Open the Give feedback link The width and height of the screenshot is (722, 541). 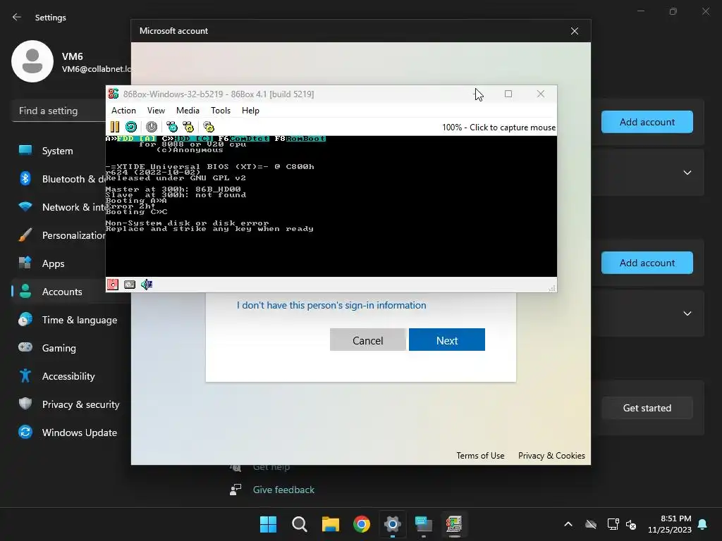click(283, 490)
